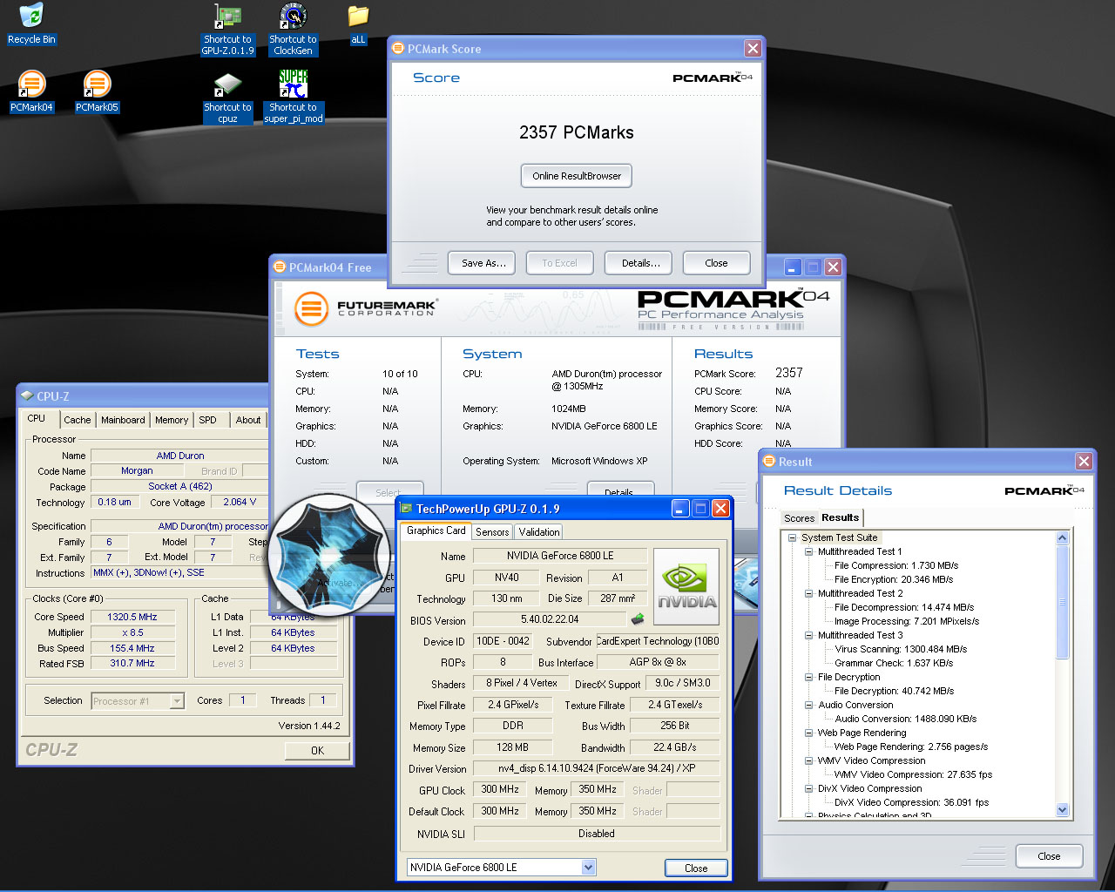This screenshot has width=1115, height=892.
Task: Switch to the Sensors tab in GPU-Z
Action: point(492,532)
